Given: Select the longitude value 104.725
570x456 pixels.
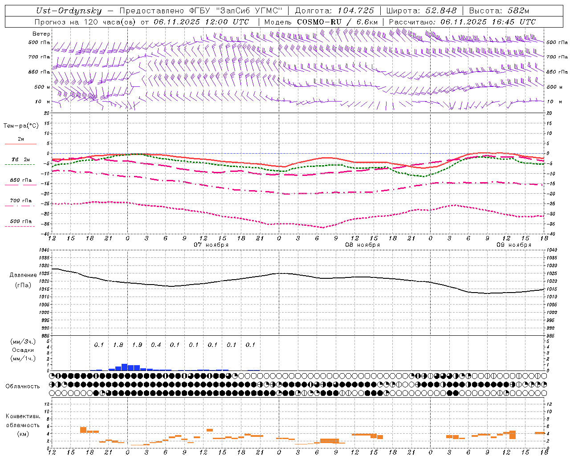Looking at the screenshot, I should (x=356, y=11).
